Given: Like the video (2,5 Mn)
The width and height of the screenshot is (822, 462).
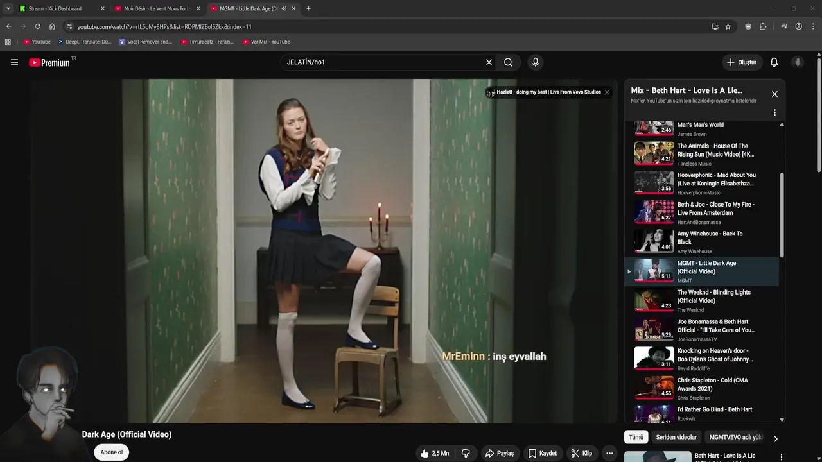Looking at the screenshot, I should (435, 453).
